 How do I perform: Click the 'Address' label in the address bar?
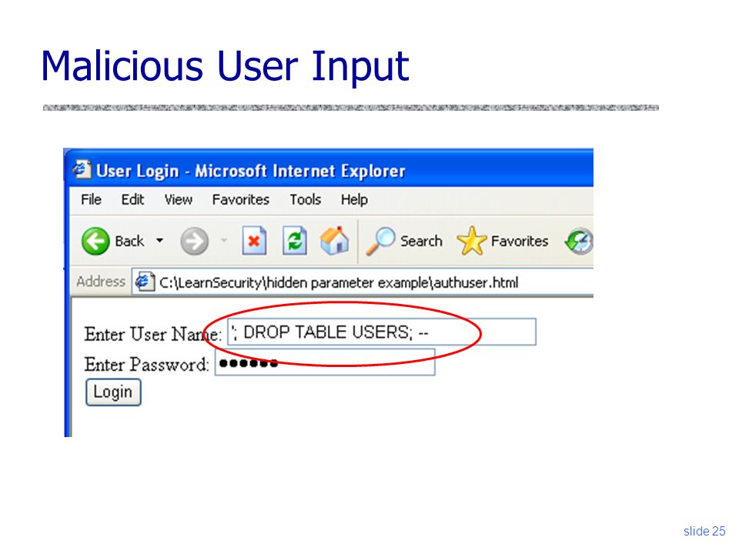tap(101, 282)
